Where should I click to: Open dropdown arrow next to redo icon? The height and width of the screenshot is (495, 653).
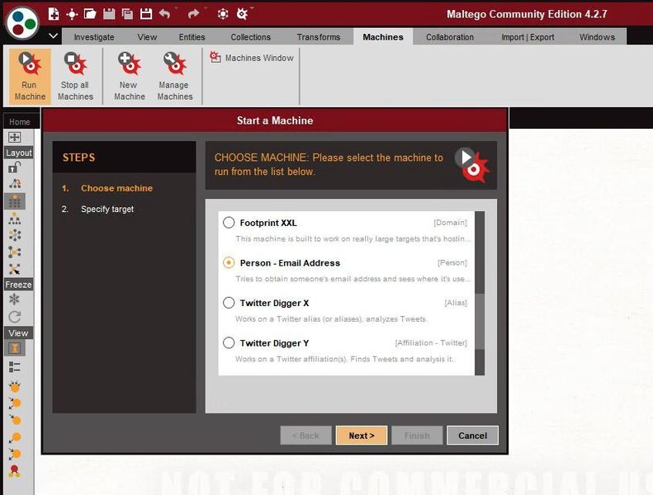(206, 8)
